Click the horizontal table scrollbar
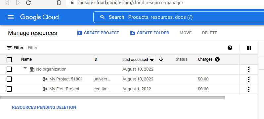Image resolution: width=264 pixels, height=119 pixels. click(112, 98)
